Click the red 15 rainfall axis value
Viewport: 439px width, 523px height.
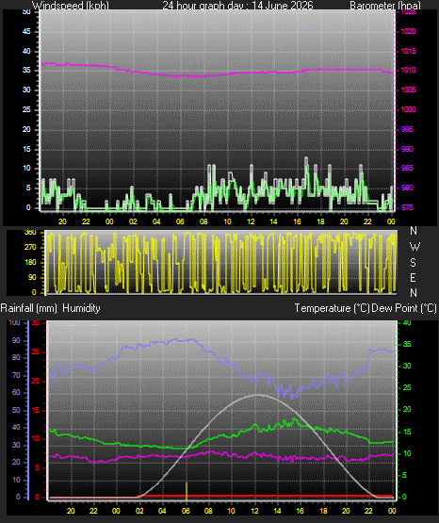coord(36,410)
